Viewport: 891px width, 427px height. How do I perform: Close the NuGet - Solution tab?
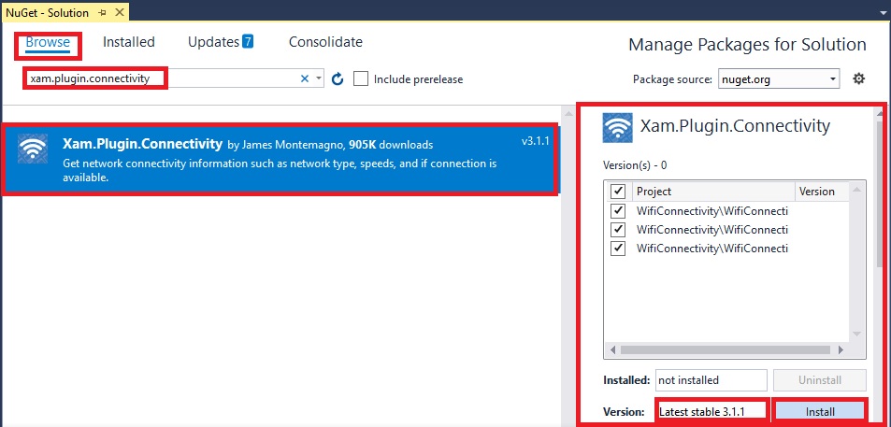point(120,12)
